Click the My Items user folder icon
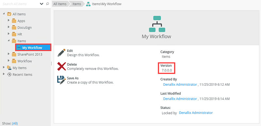This screenshot has height=126, width=261. pyautogui.click(x=9, y=68)
